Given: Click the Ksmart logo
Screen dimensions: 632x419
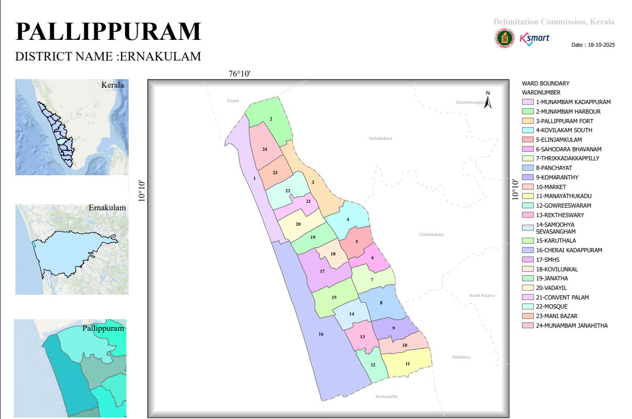Looking at the screenshot, I should coord(534,39).
